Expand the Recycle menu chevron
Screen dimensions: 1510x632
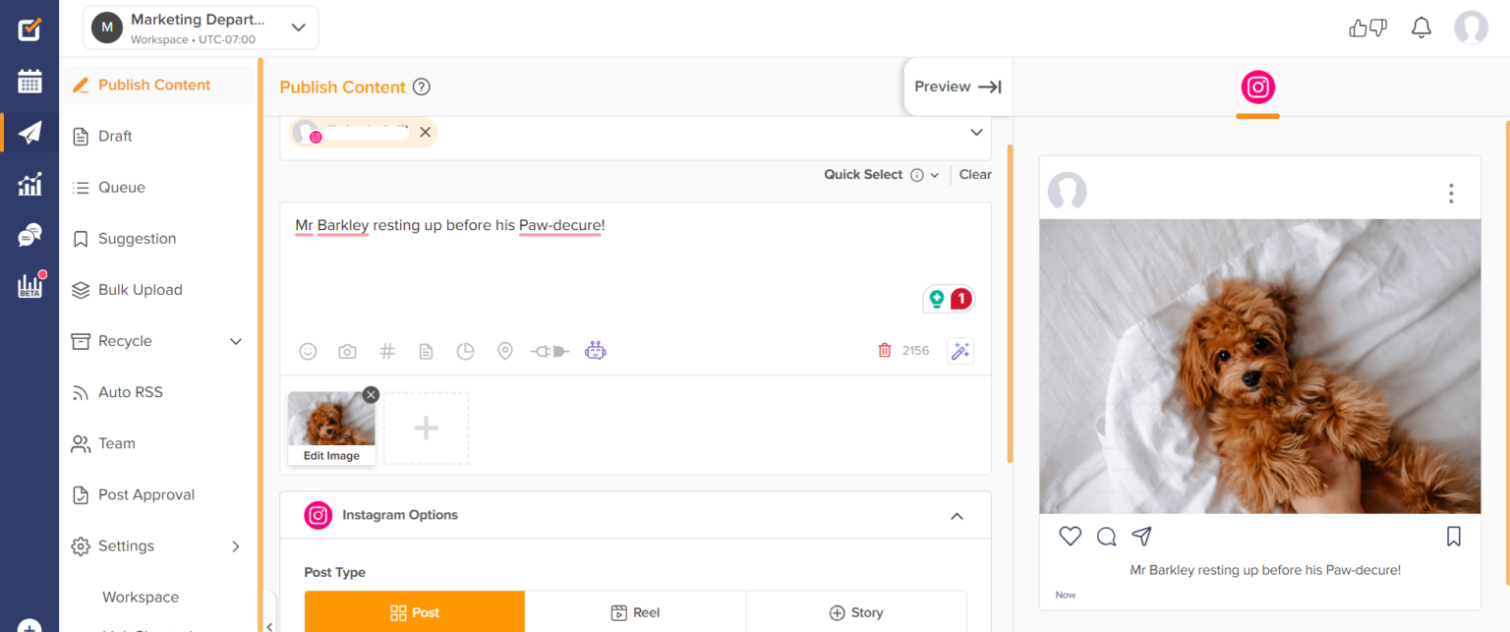[x=236, y=341]
